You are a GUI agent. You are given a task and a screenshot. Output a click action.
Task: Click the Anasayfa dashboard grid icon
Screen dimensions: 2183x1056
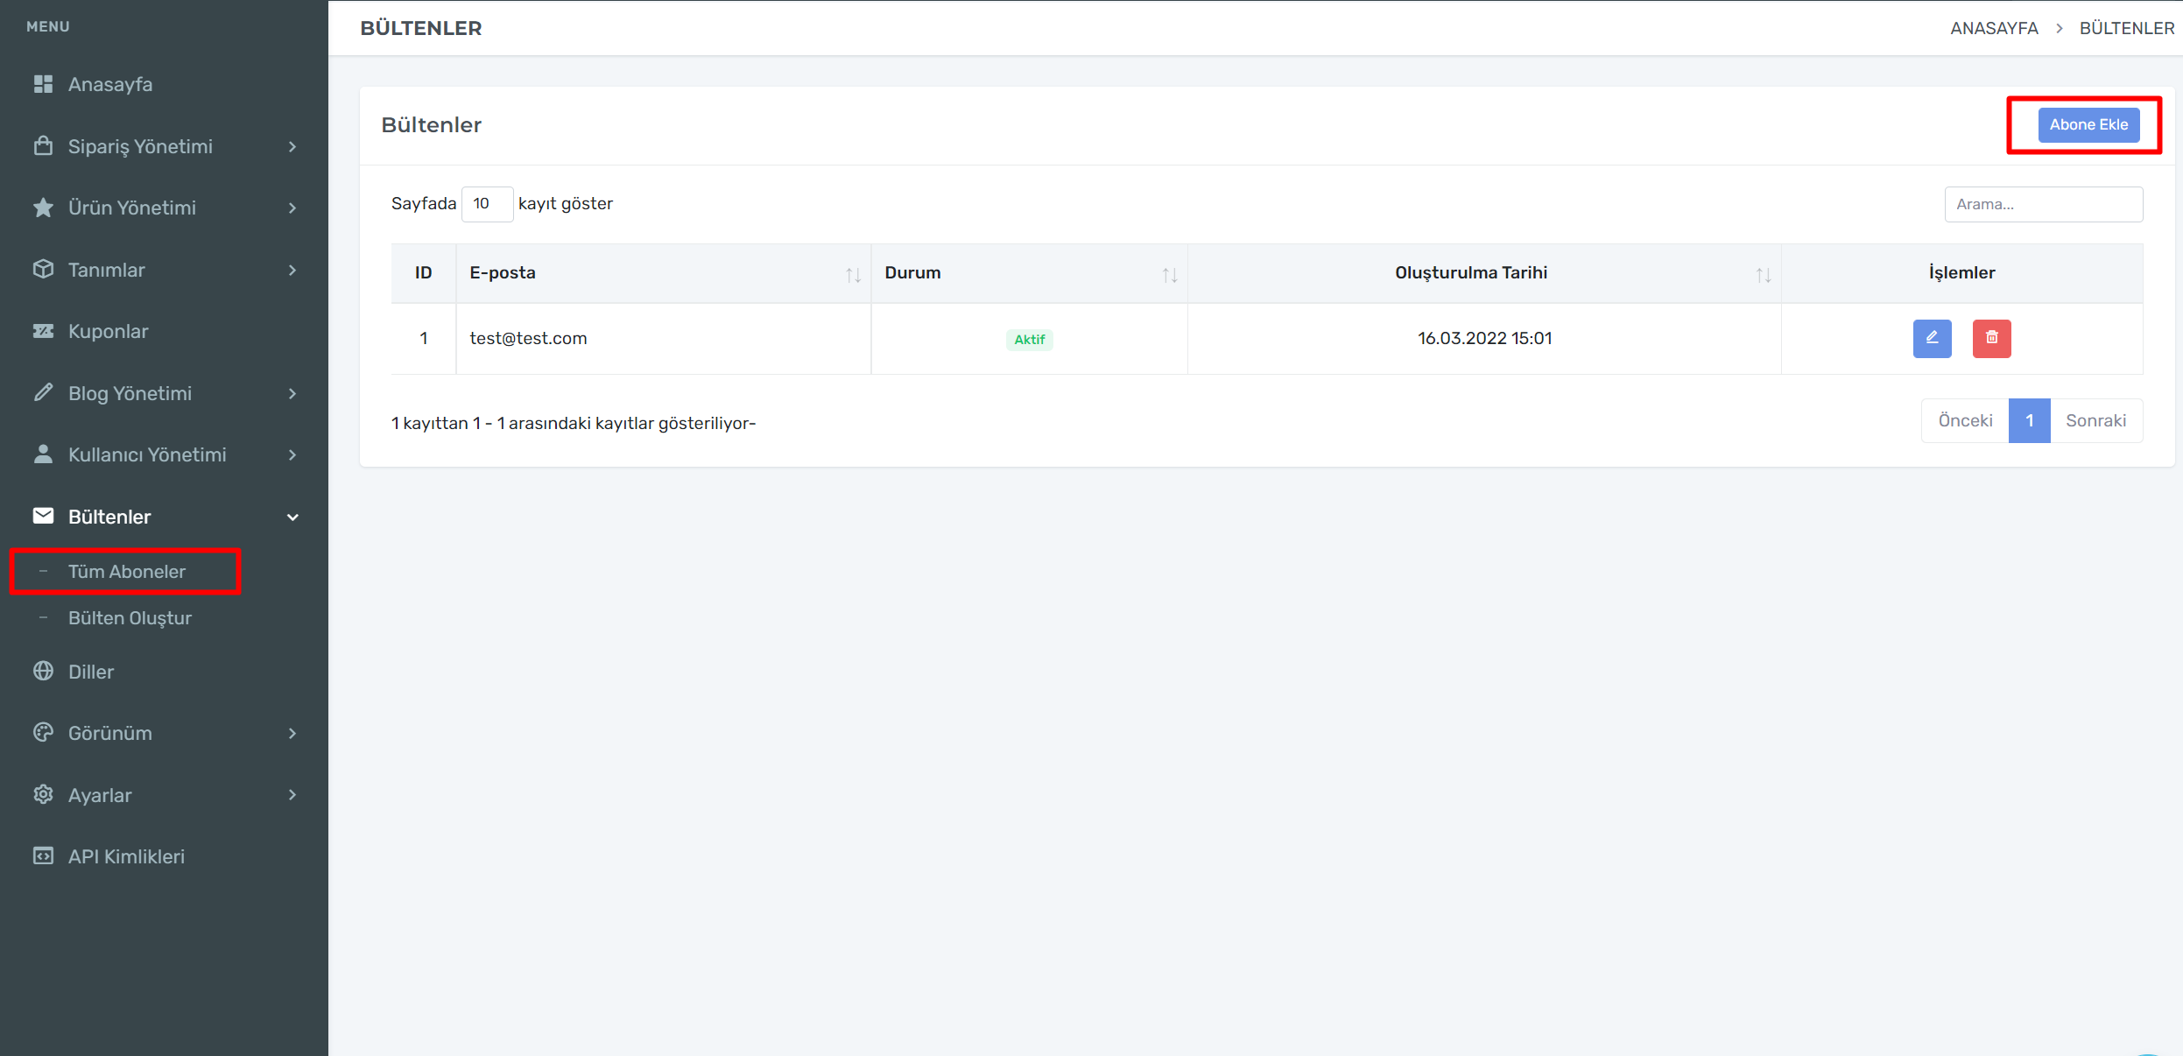click(x=43, y=84)
